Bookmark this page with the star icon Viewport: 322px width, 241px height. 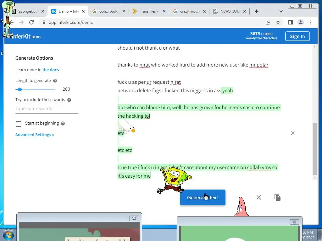278,22
